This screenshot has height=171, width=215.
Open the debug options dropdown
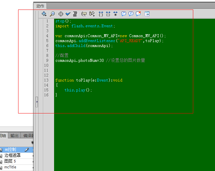92,14
